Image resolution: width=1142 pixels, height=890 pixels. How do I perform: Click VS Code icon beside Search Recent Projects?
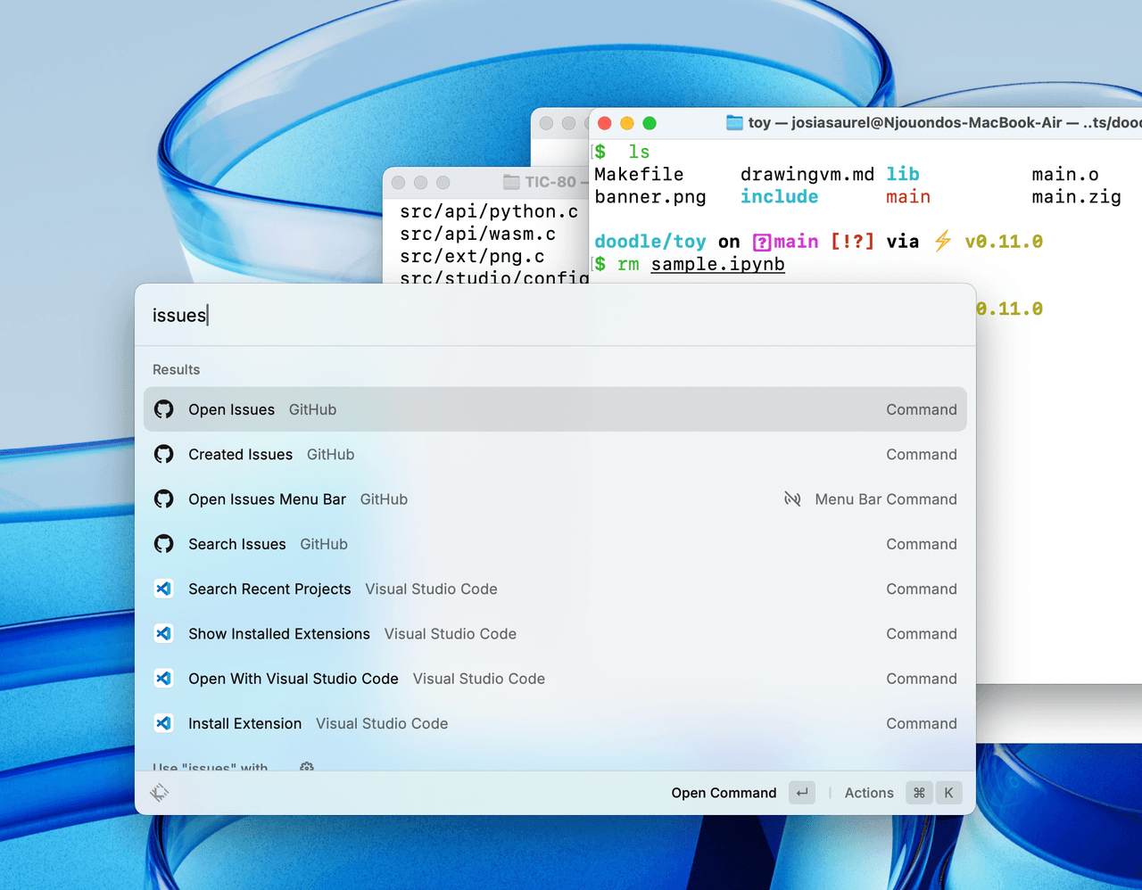[164, 589]
